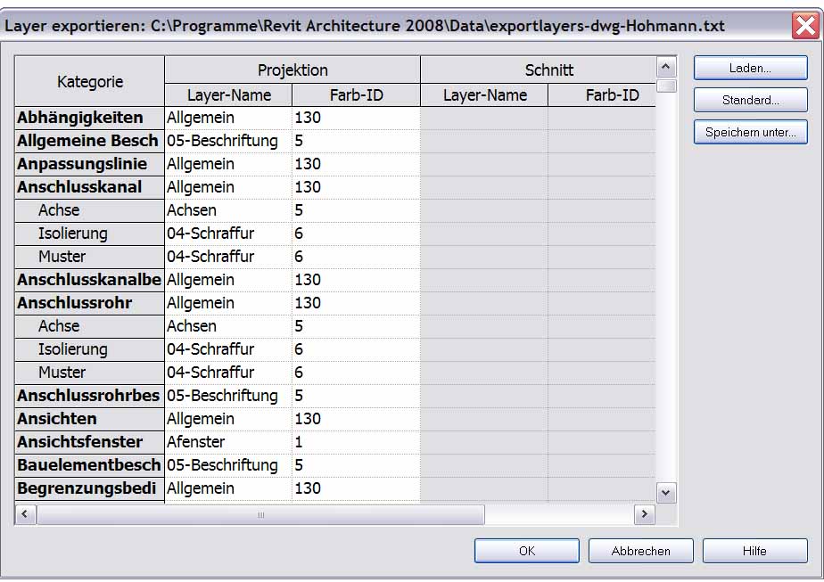824x582 pixels.
Task: Select the Anschlusskanal category row
Action: click(x=90, y=187)
